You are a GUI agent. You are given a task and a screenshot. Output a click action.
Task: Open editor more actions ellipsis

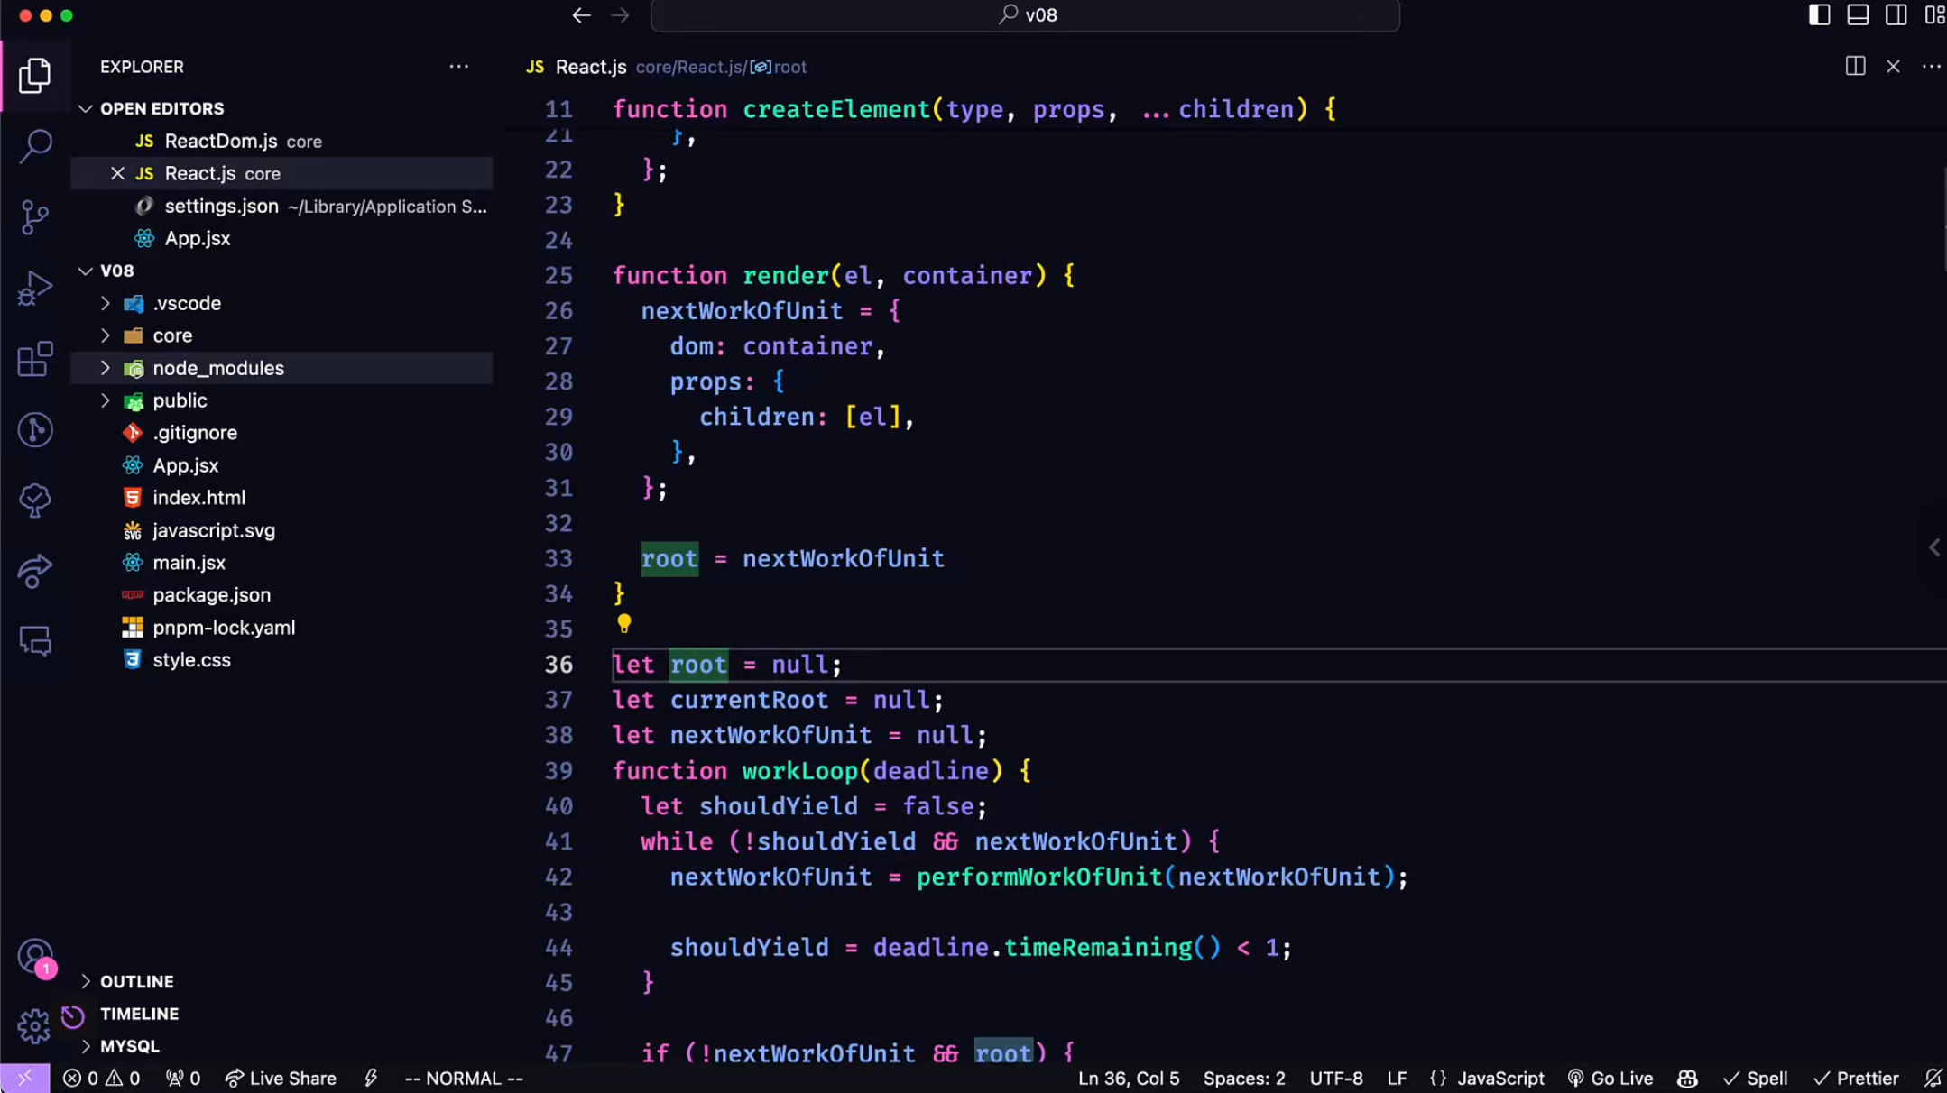(x=1931, y=66)
